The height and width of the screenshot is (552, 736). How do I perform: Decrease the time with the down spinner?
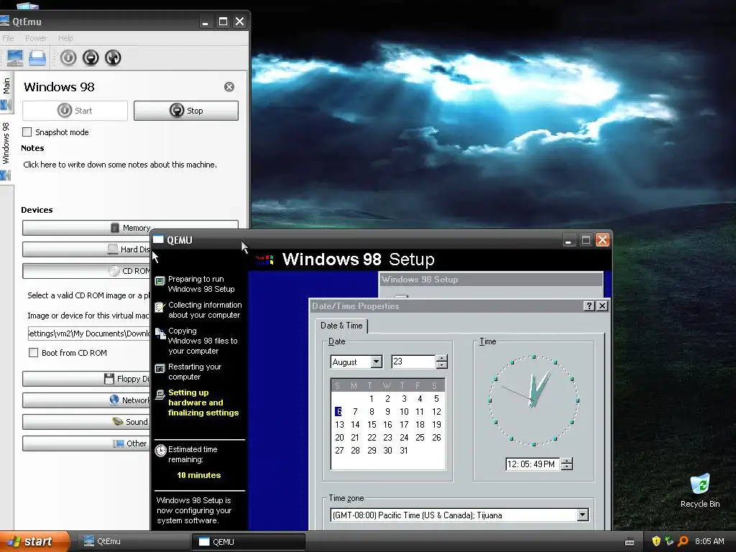pyautogui.click(x=567, y=467)
